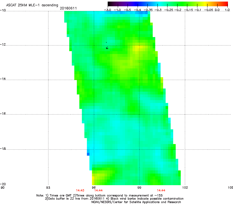This screenshot has height=204, width=233.
Task: Click the red 14:45 time label
Action: pos(80,191)
